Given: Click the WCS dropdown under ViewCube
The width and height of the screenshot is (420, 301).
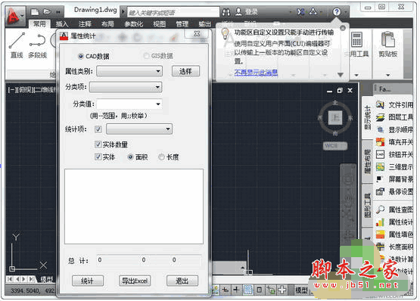Looking at the screenshot, I should point(335,146).
